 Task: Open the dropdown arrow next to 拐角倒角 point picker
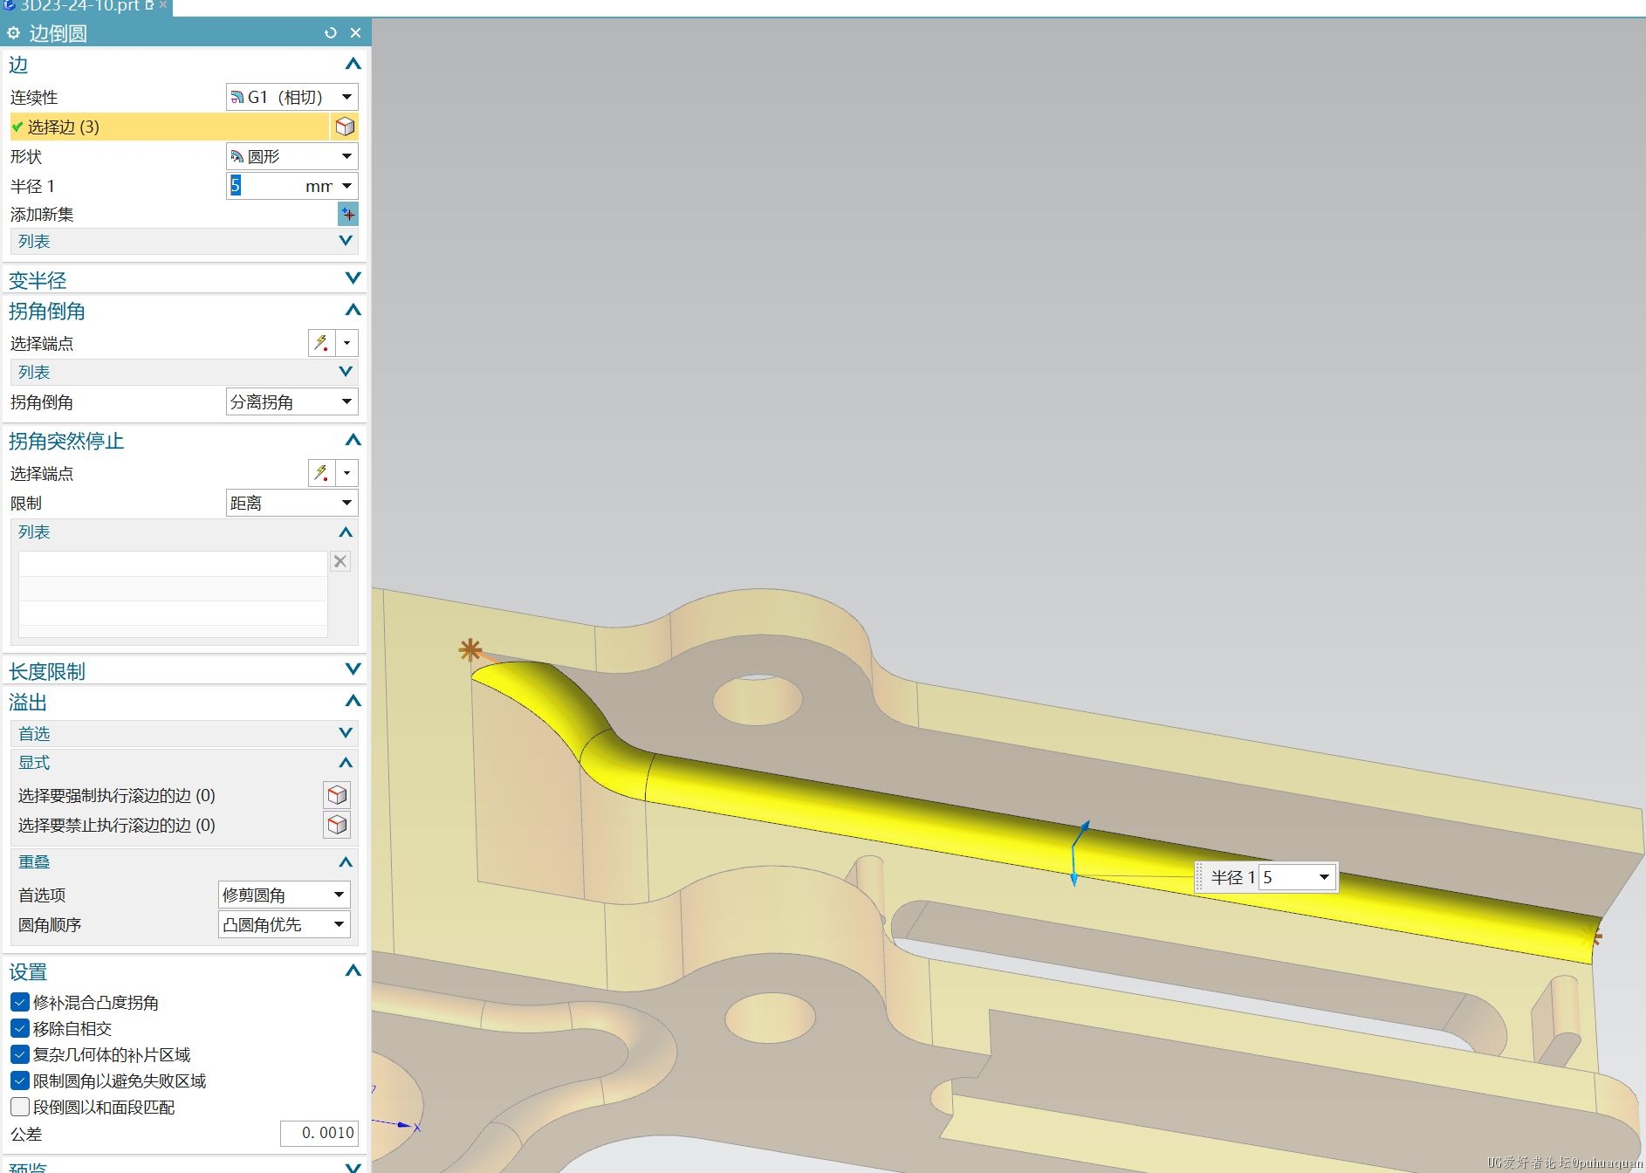[x=347, y=343]
